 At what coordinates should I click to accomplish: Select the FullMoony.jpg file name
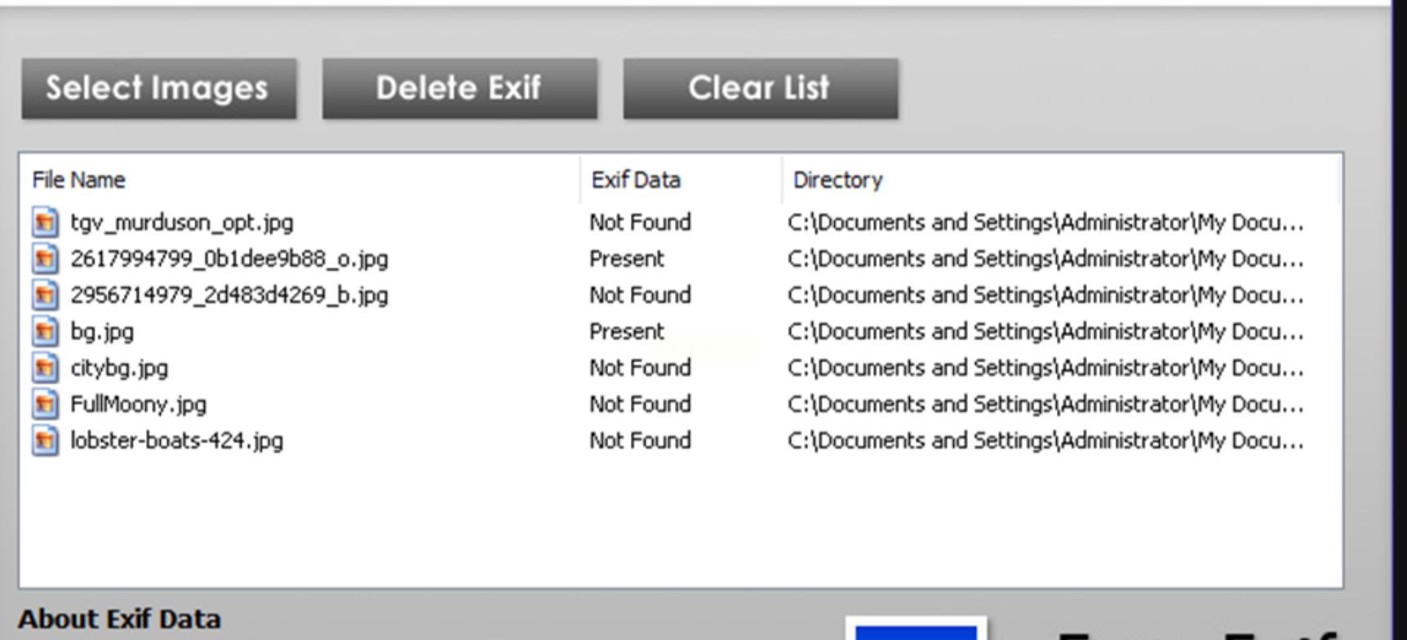[139, 404]
